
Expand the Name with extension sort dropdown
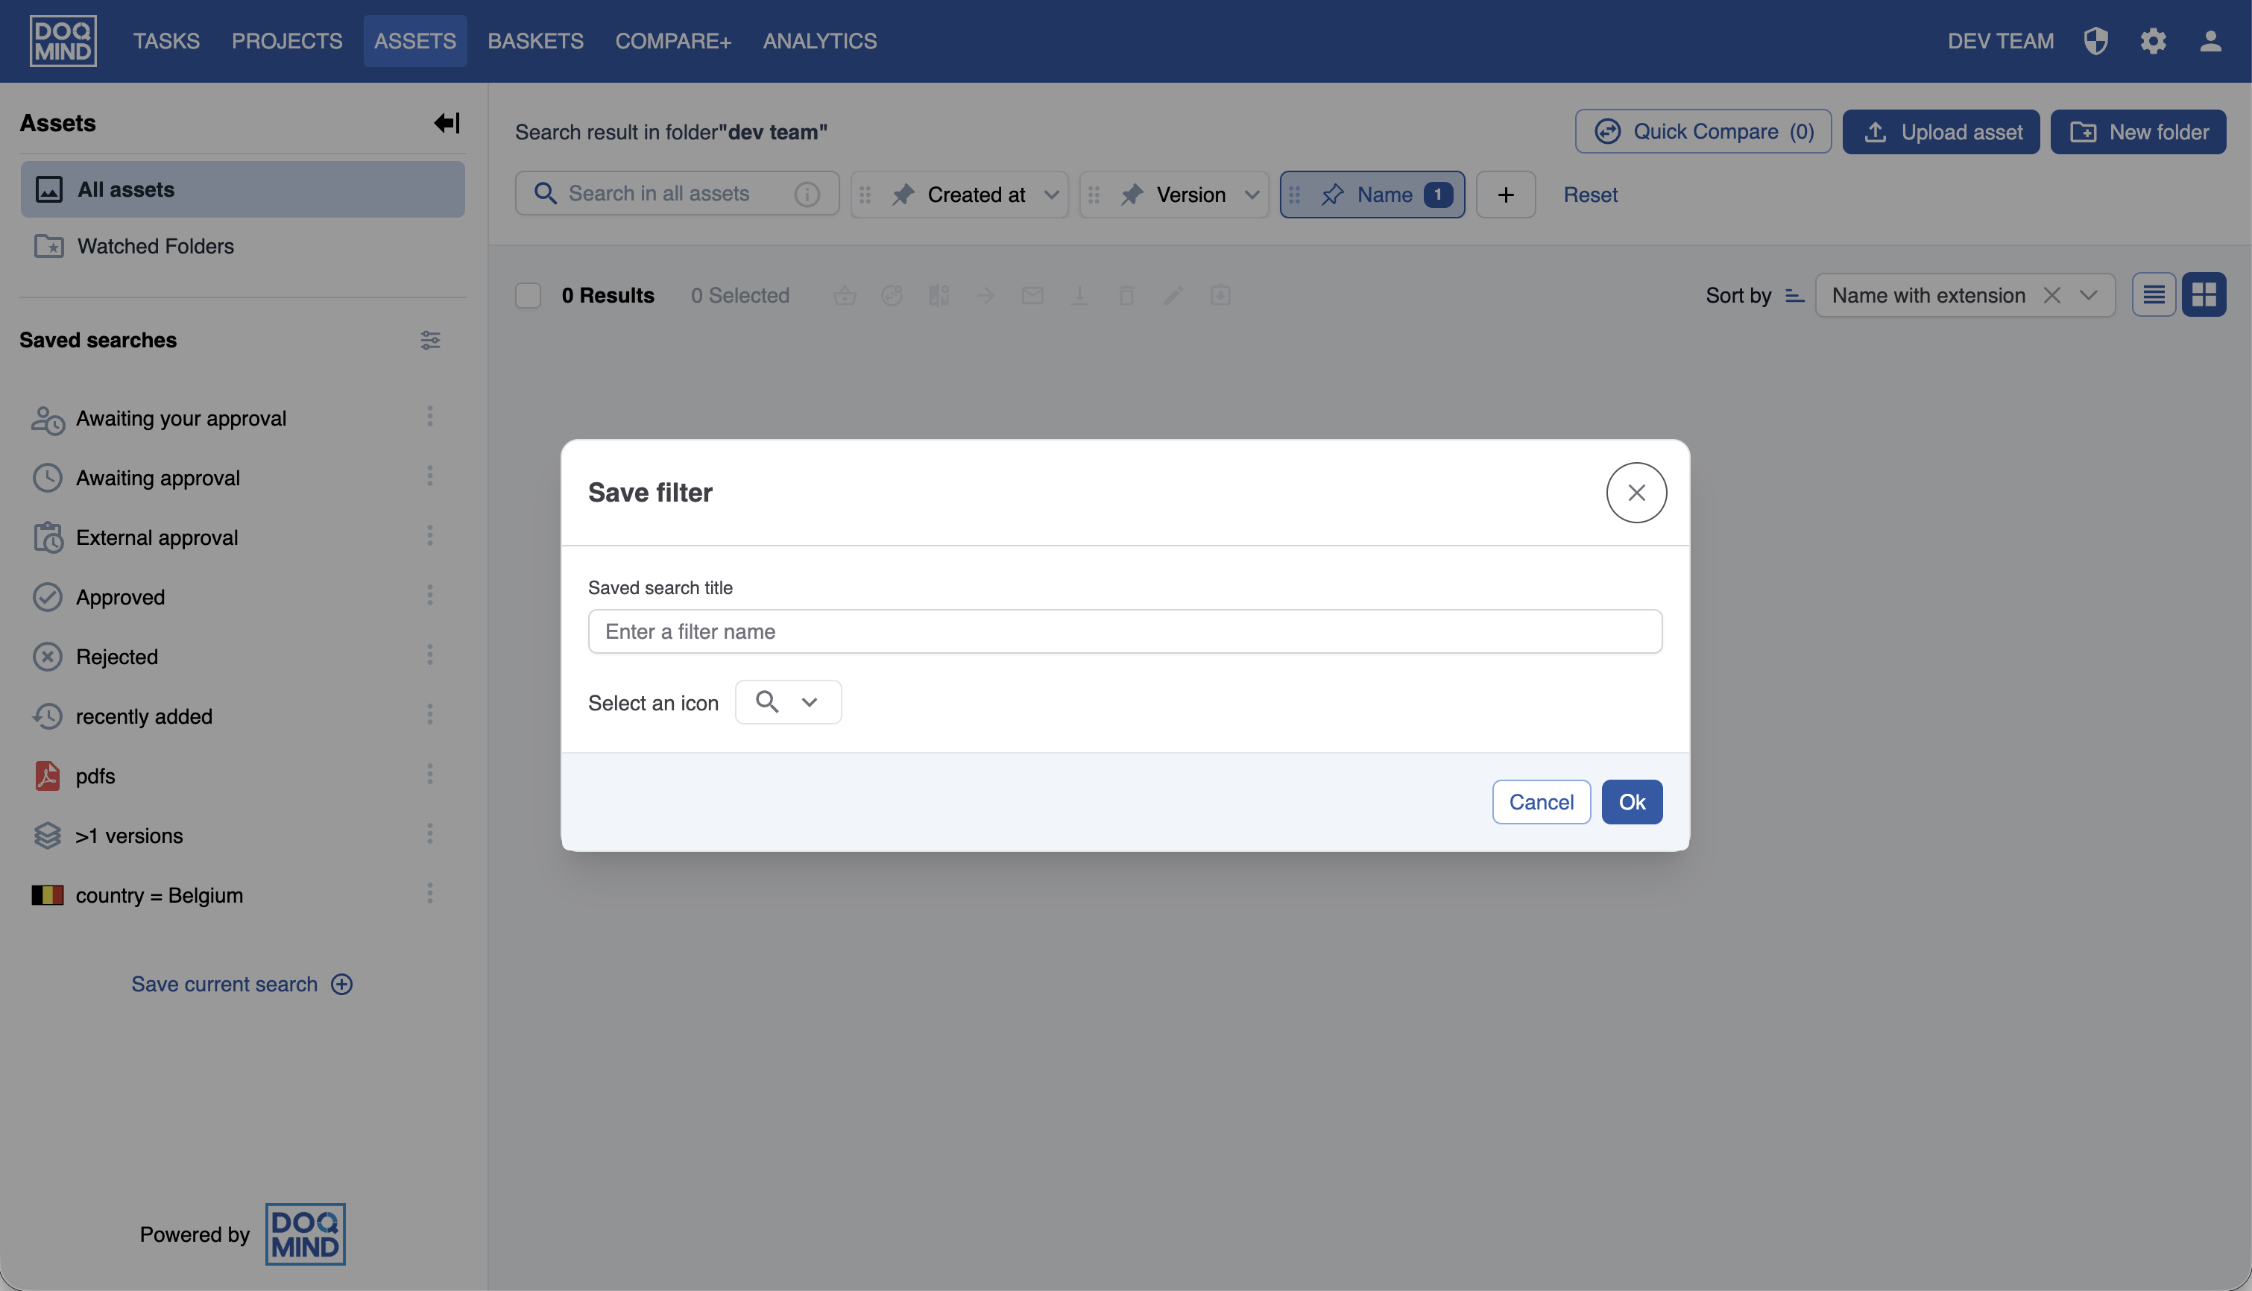pos(2089,295)
